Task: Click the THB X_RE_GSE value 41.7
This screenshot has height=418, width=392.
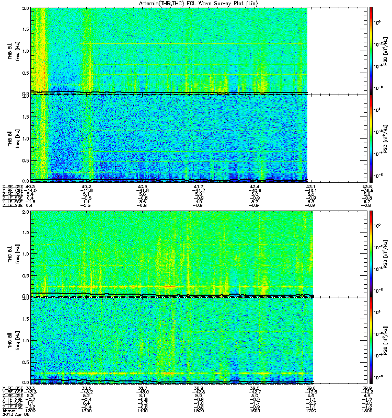Action: tap(199, 187)
